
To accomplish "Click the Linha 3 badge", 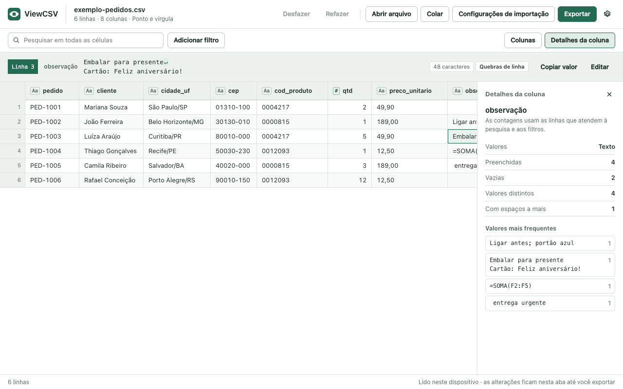I will point(23,67).
